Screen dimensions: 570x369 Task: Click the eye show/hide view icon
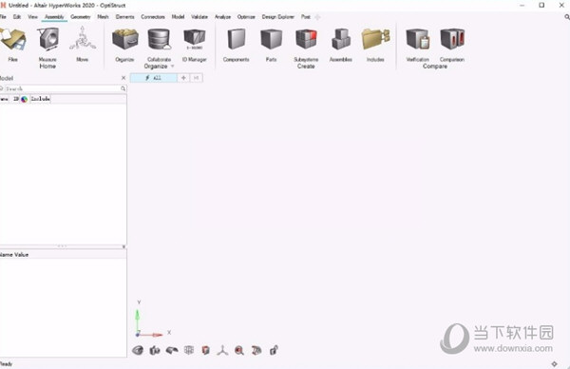(x=138, y=350)
